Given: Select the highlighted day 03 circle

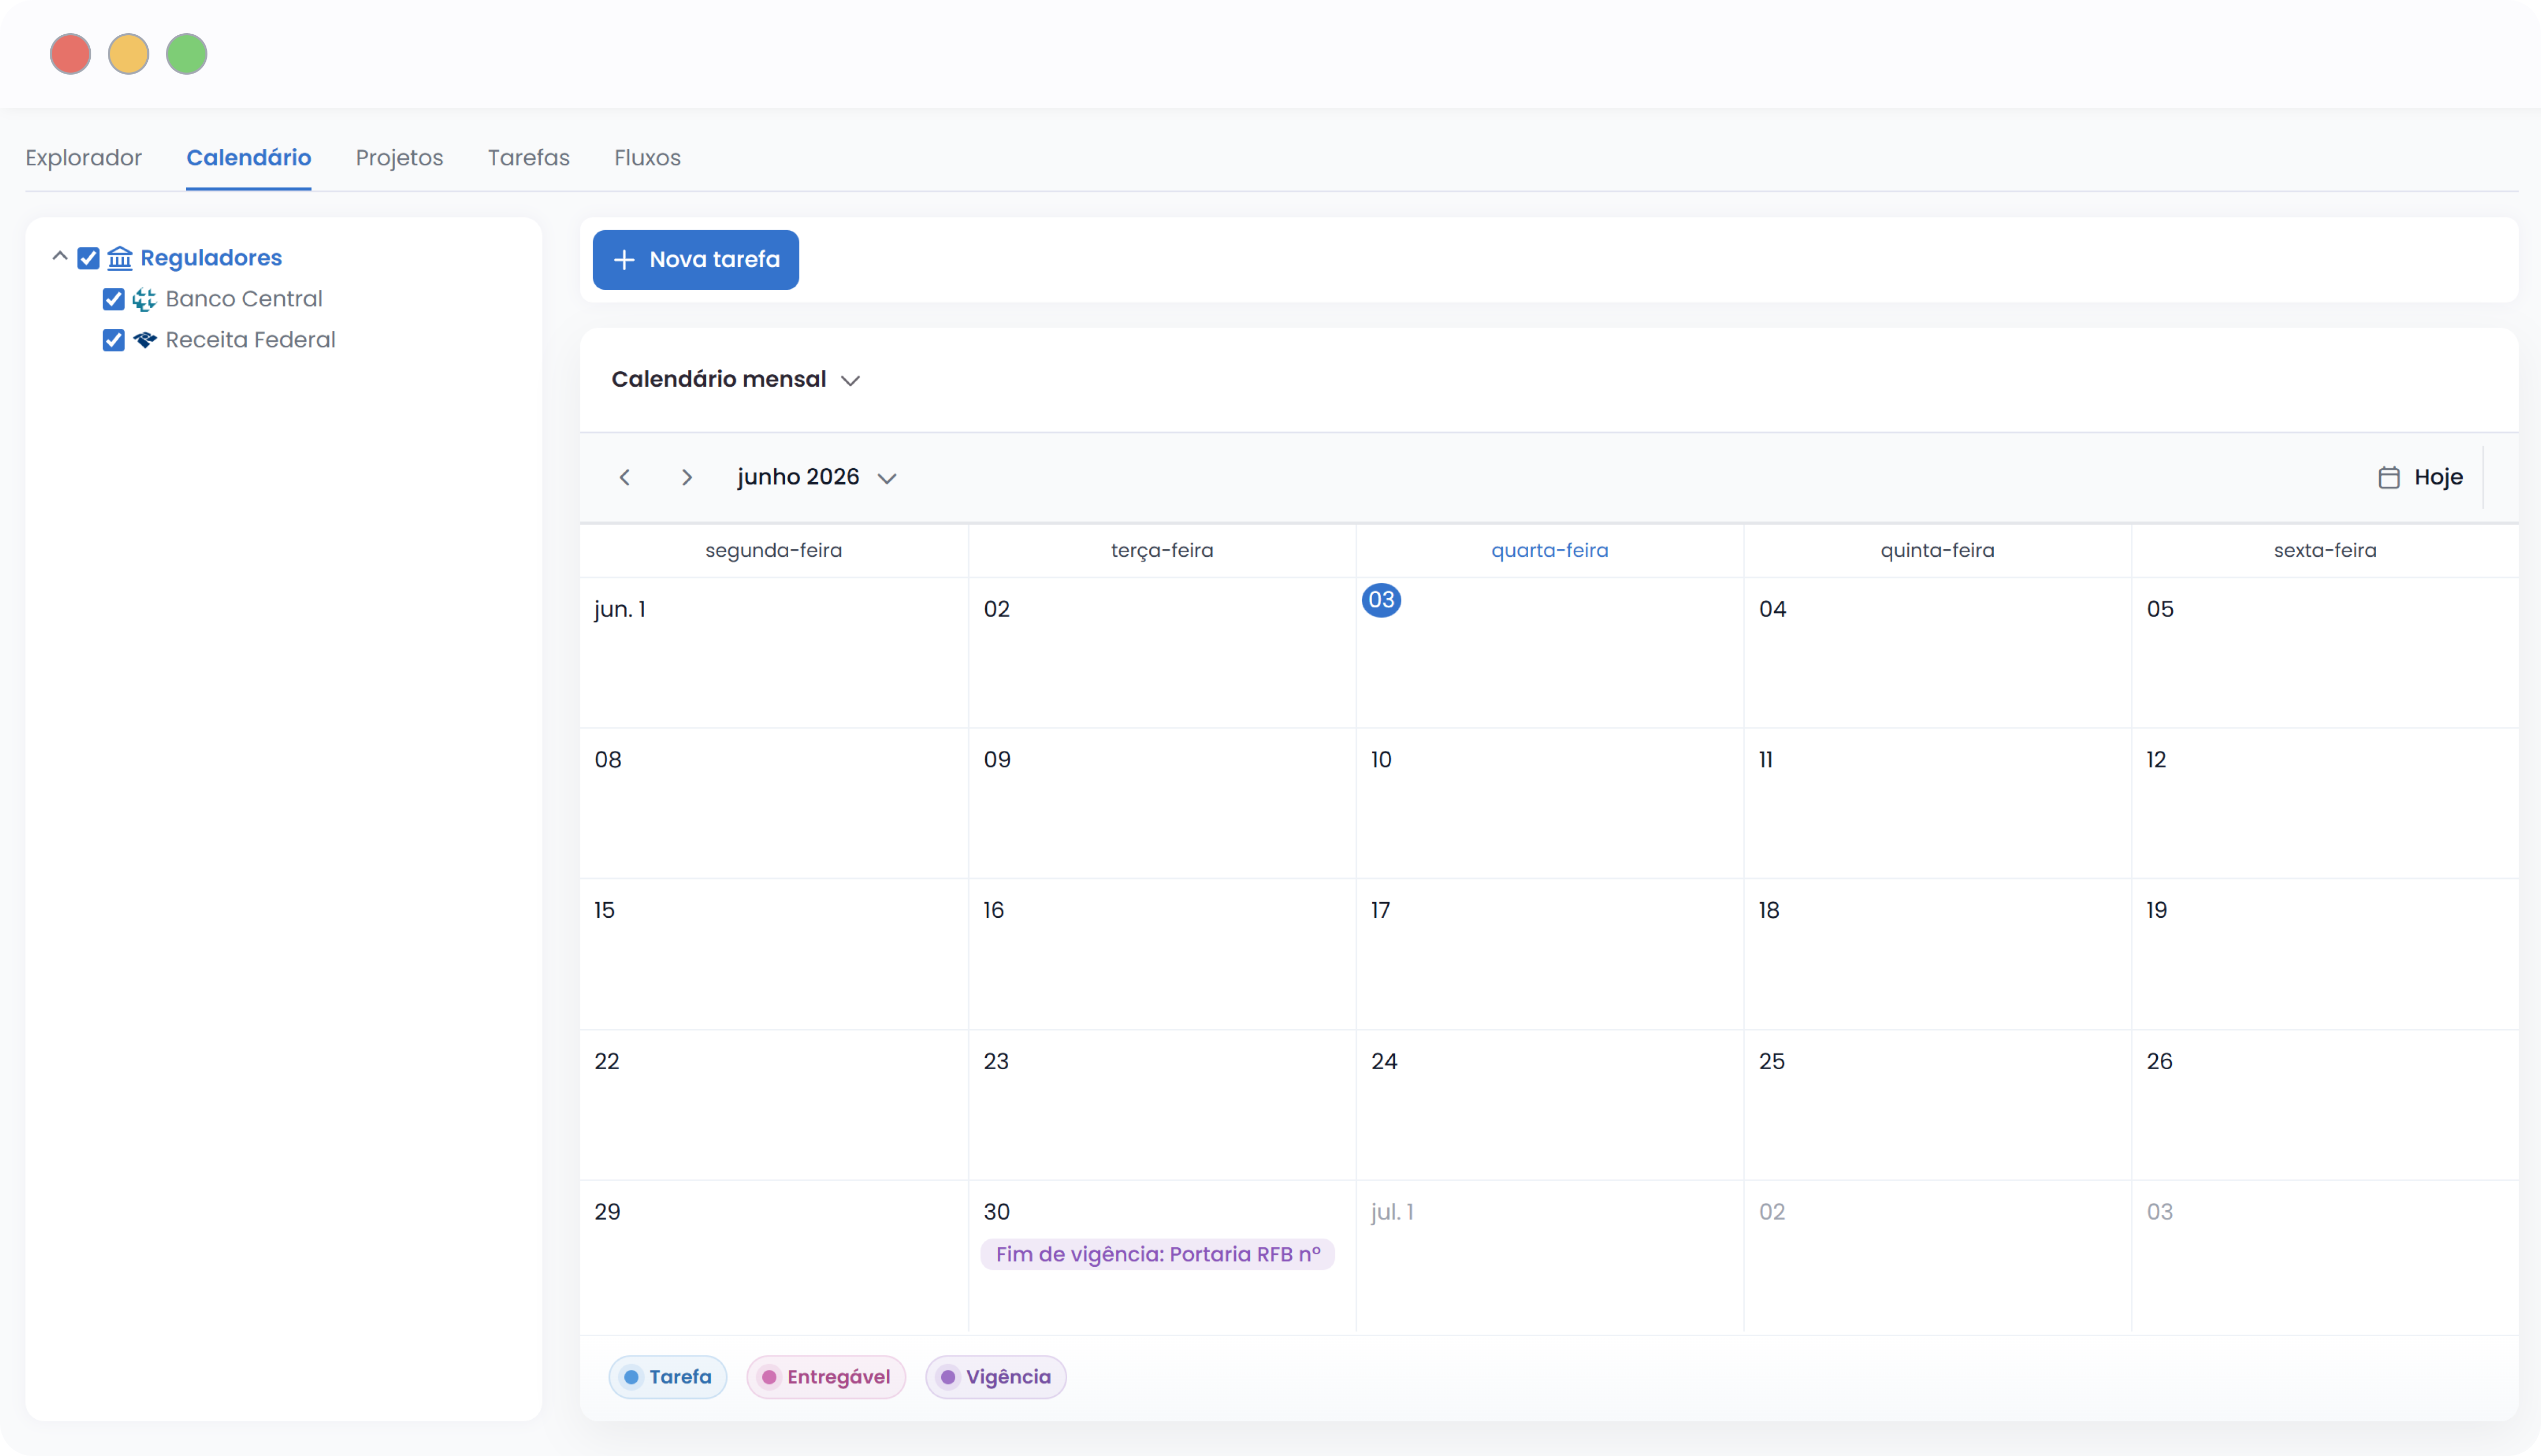Looking at the screenshot, I should tap(1381, 600).
